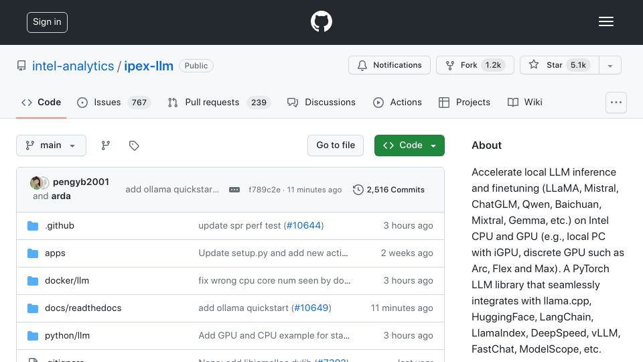The height and width of the screenshot is (362, 643).
Task: Click the star count 5.1k
Action: [x=578, y=65]
